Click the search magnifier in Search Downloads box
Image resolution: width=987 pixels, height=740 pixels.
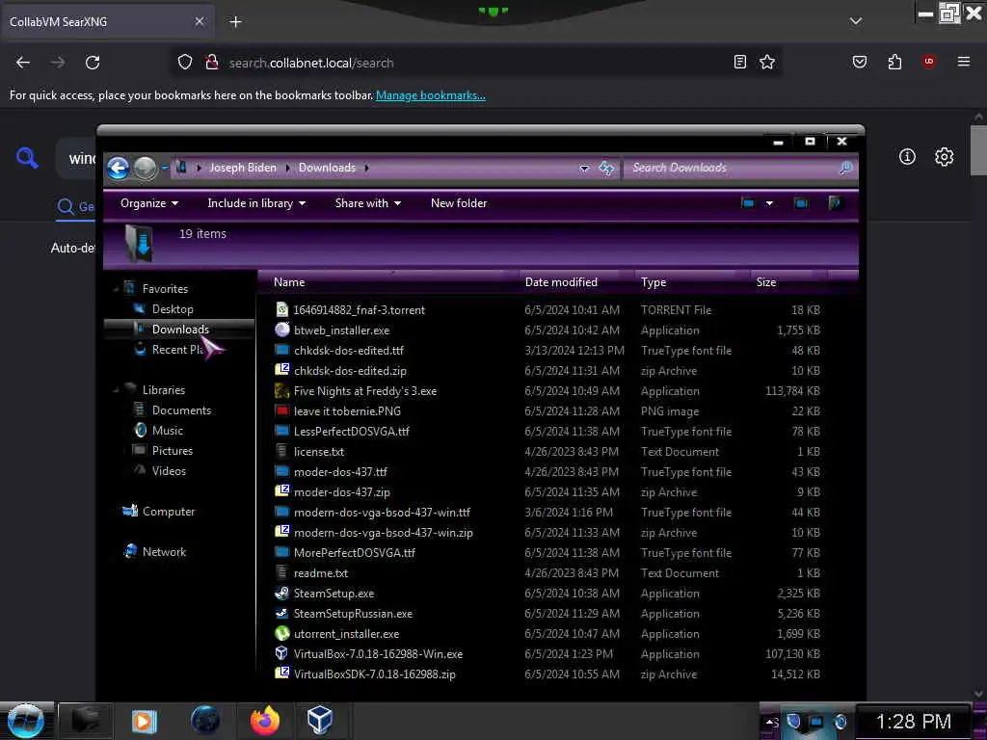(x=845, y=168)
